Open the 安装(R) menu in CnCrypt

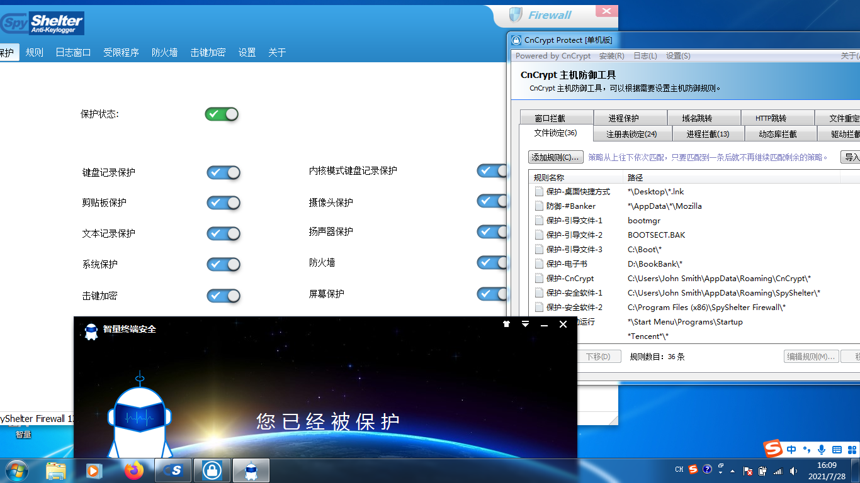pos(612,56)
